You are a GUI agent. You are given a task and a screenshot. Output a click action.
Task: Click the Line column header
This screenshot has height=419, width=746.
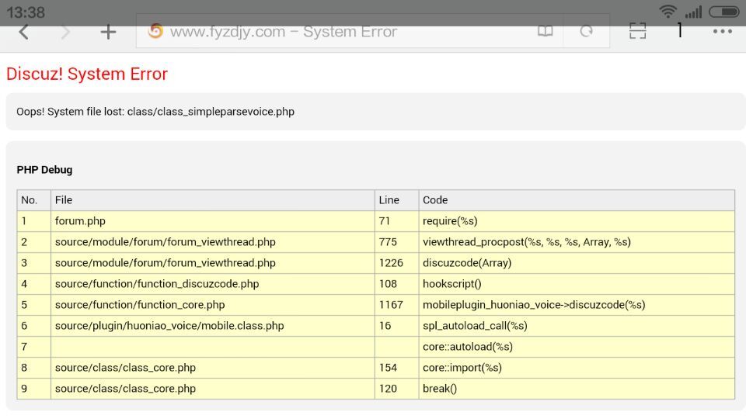point(397,200)
